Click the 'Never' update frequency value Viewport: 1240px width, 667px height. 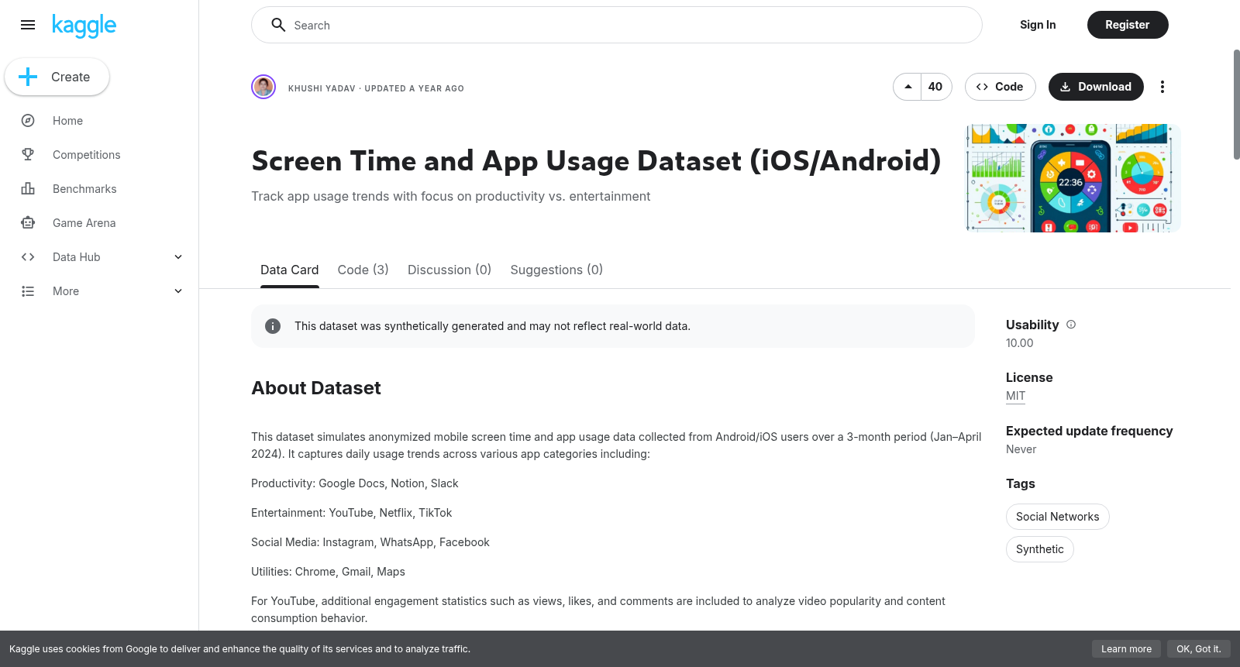click(x=1021, y=449)
